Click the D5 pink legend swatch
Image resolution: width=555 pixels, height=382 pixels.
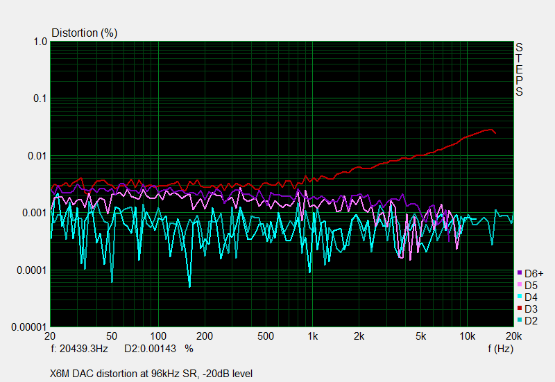tap(520, 284)
